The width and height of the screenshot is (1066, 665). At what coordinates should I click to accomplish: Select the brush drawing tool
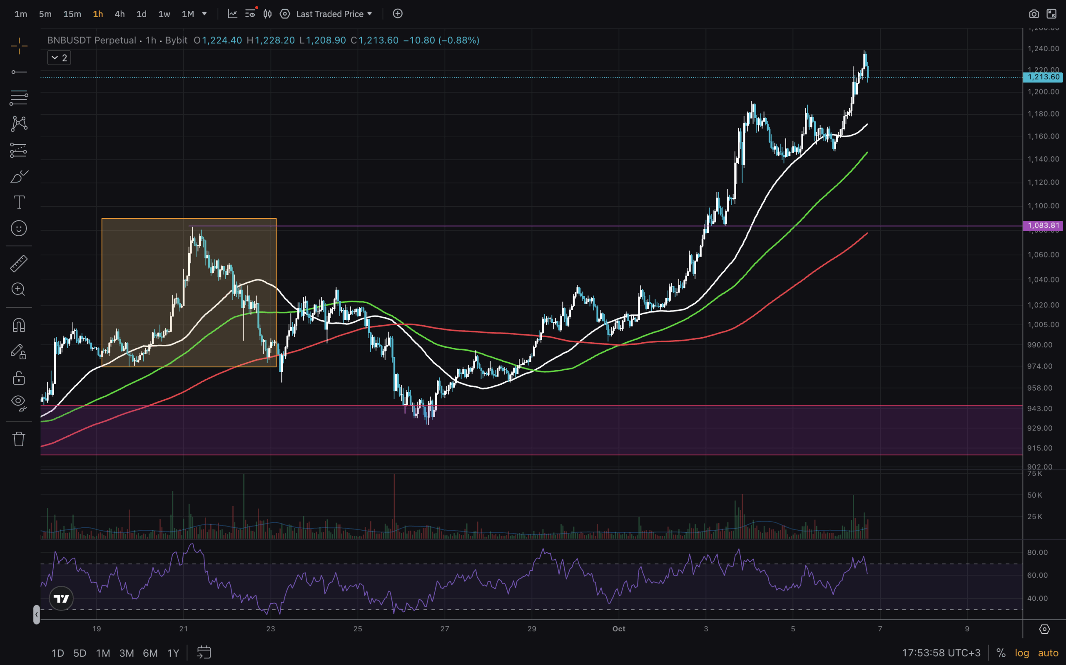pos(19,177)
